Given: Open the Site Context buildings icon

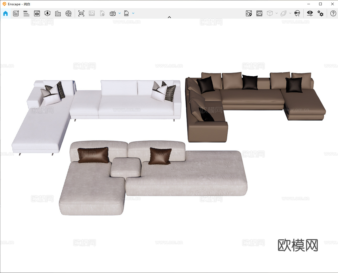Looking at the screenshot, I should tap(58, 13).
